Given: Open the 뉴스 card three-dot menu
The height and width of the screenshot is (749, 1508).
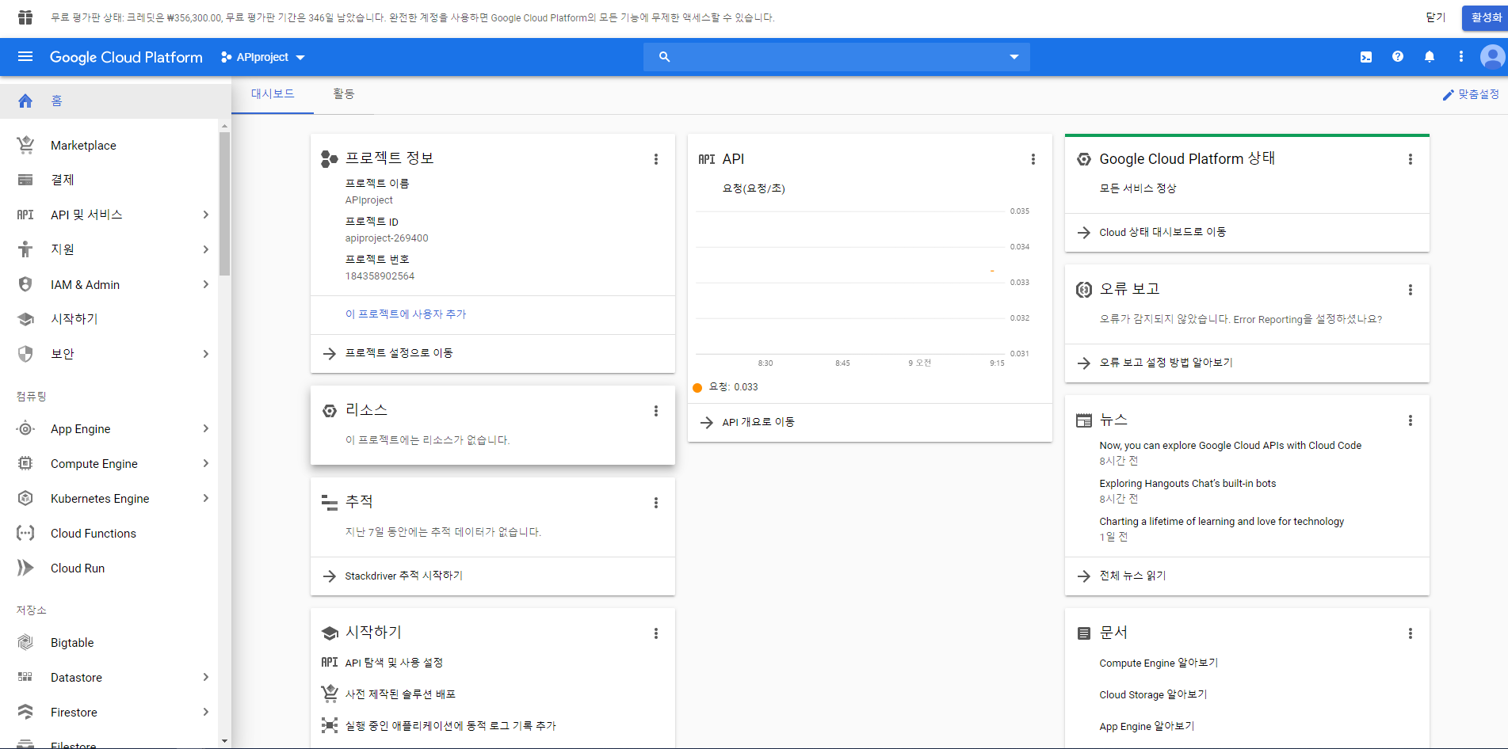Looking at the screenshot, I should 1411,420.
